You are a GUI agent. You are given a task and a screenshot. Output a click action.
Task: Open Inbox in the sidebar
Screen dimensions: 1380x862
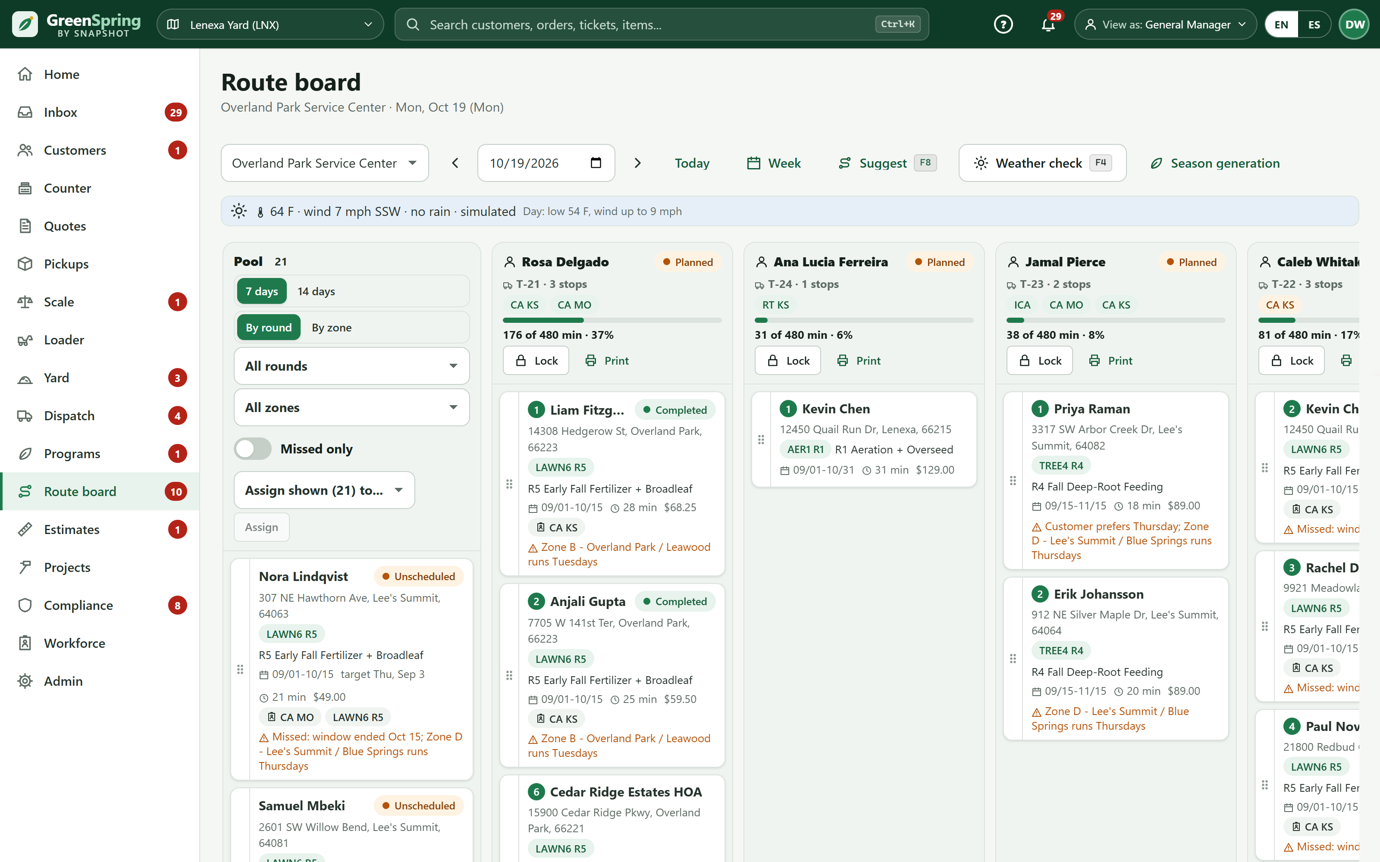pos(100,112)
